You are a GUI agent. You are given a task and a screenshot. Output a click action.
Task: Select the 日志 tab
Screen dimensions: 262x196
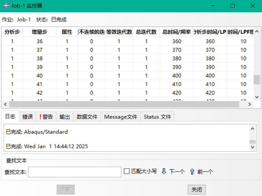(10, 117)
